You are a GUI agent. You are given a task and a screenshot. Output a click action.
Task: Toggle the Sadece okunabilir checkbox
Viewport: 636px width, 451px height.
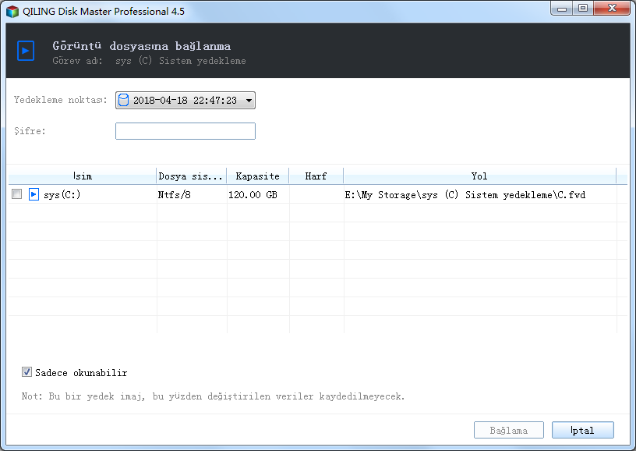(26, 372)
